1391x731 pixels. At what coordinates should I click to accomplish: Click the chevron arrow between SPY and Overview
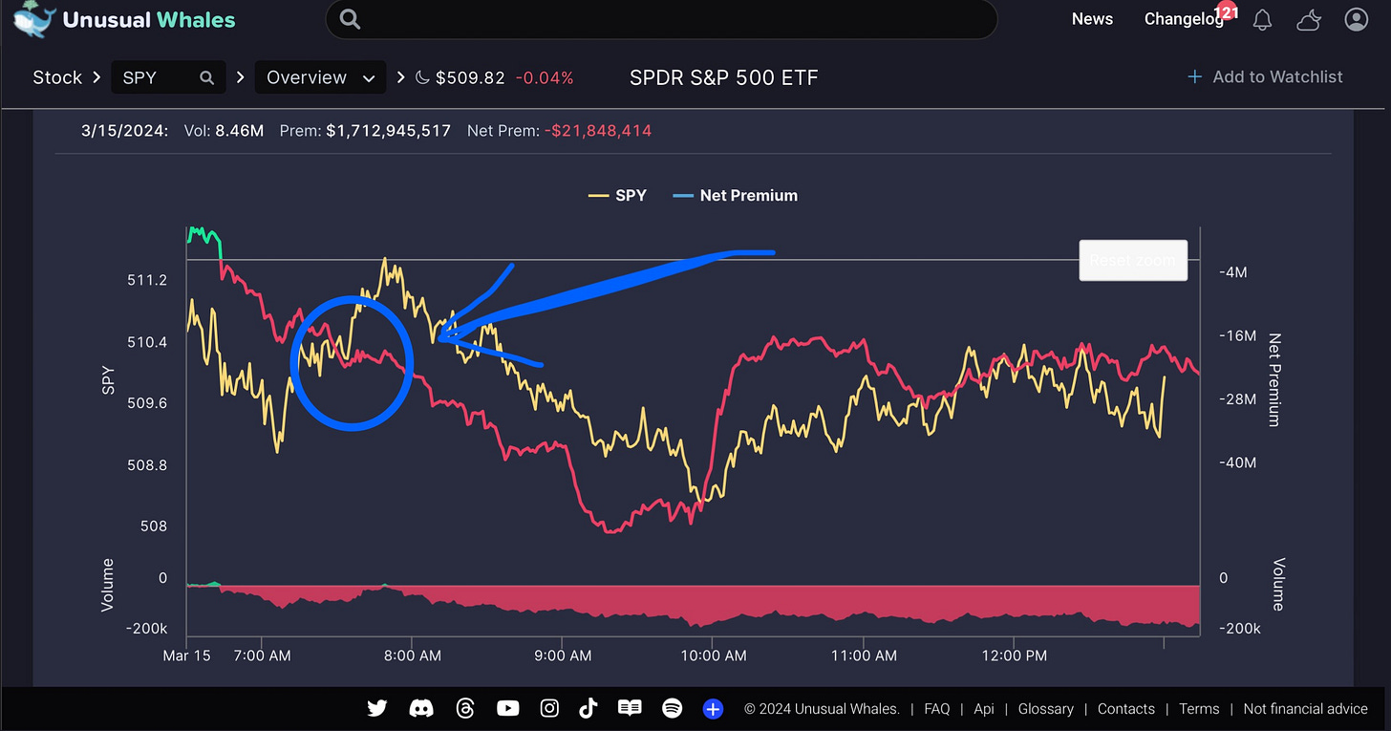(240, 77)
